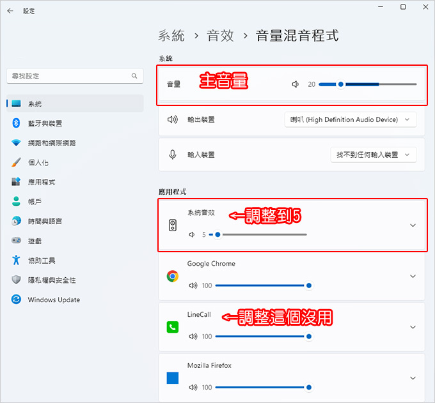Click the 系統音效 volume slider thumb
This screenshot has width=435, height=403.
[x=217, y=234]
